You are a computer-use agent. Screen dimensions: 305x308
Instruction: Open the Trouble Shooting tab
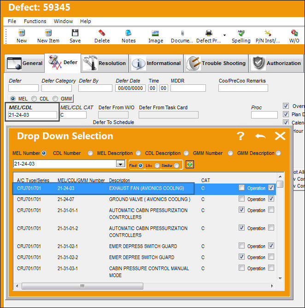(216, 63)
